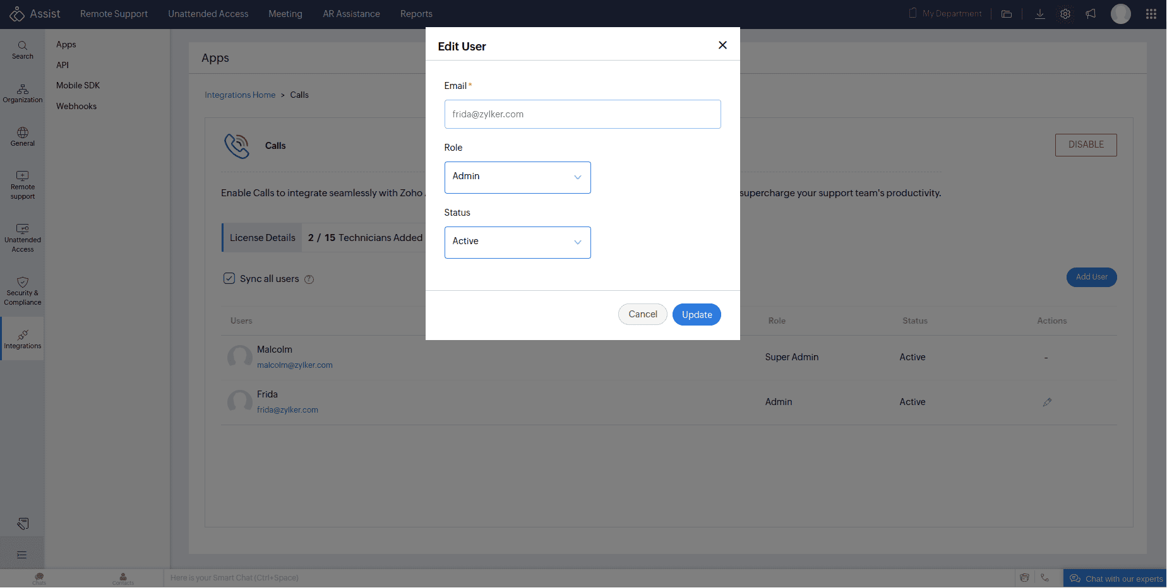Viewport: 1167px width, 588px height.
Task: Expand the Status dropdown showing Active
Action: coord(517,242)
